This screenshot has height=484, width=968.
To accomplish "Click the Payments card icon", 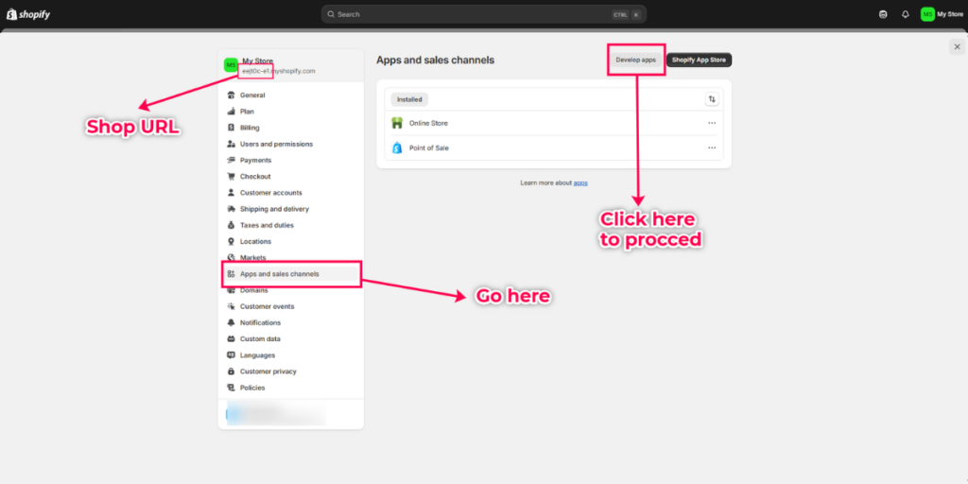I will pyautogui.click(x=231, y=161).
